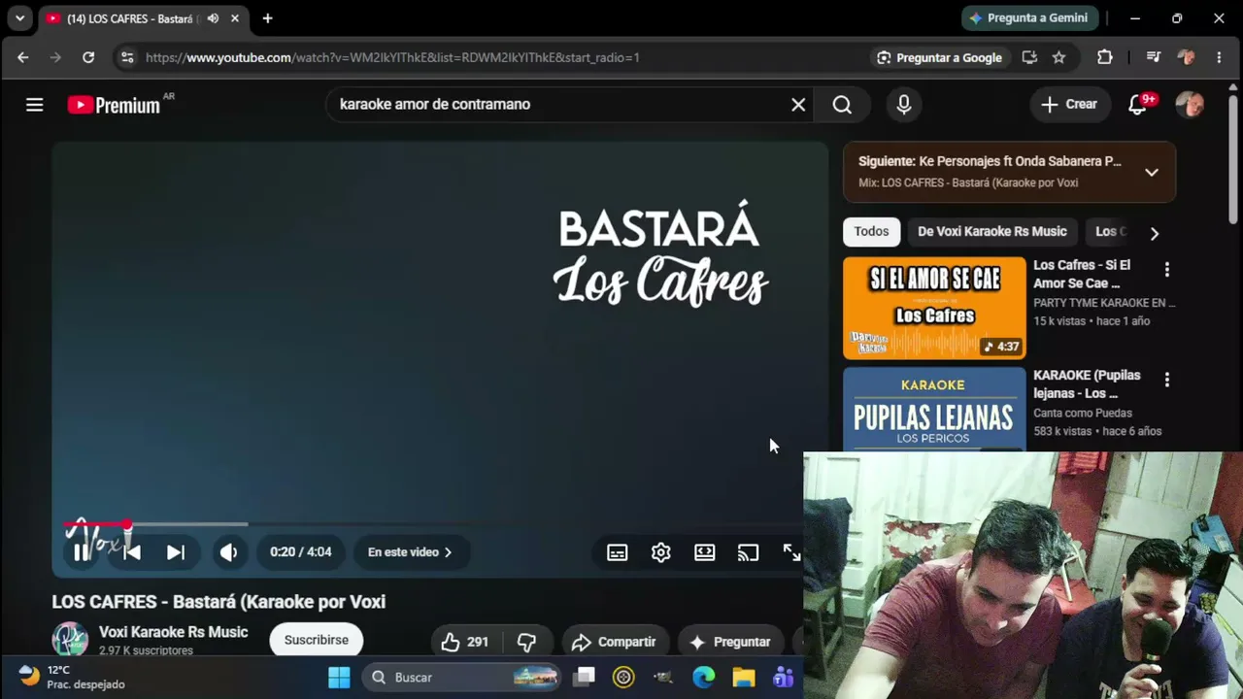This screenshot has width=1243, height=699.
Task: Open the browser extensions puzzle menu
Action: [1105, 57]
